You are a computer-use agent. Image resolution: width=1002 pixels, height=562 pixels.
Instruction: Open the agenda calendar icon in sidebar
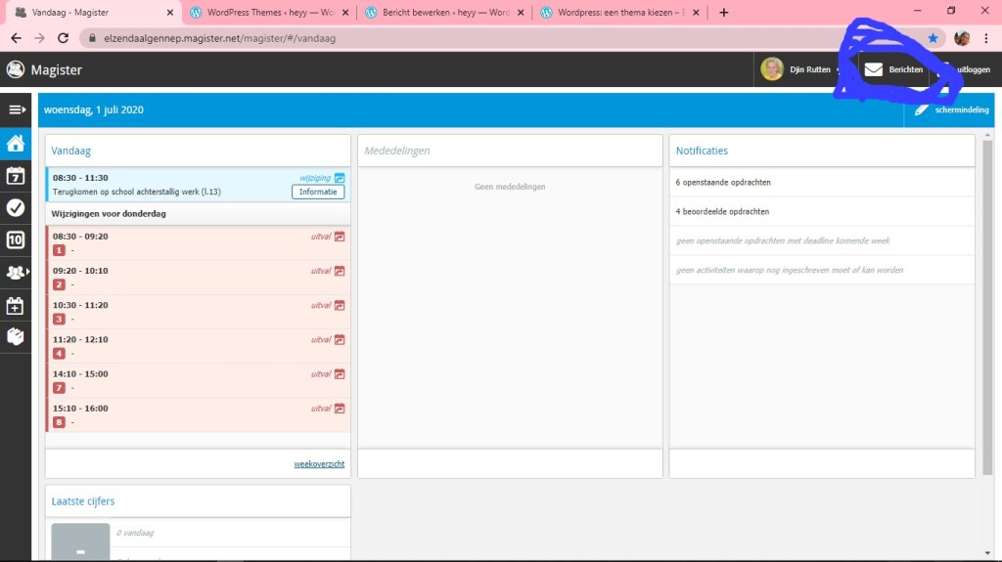16,176
